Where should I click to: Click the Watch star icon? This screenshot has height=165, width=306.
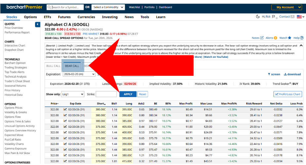289,38
